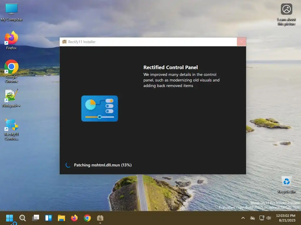Click Learn about this picture icon
This screenshot has height=225, width=301.
click(x=286, y=15)
